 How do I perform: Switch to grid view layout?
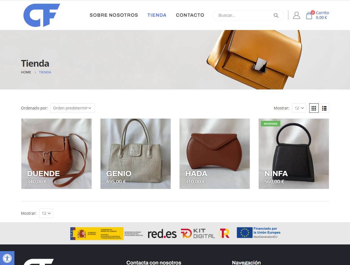pos(314,108)
